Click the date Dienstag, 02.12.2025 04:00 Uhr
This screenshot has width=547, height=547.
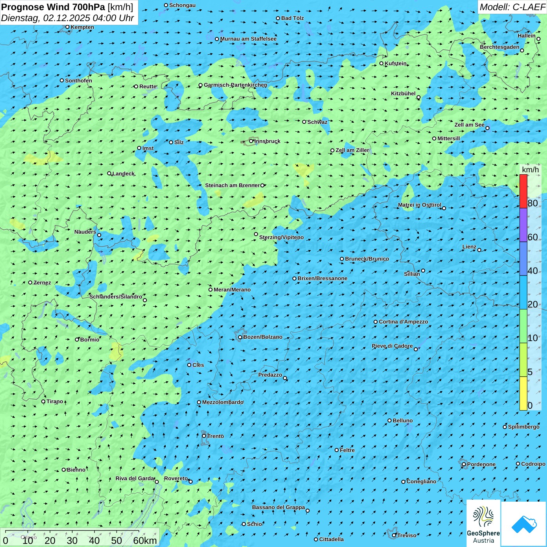(x=68, y=18)
